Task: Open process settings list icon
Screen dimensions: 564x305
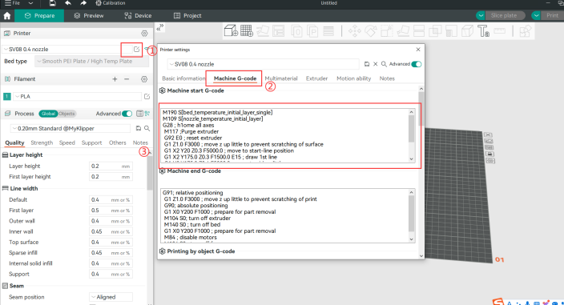Action: [x=139, y=114]
